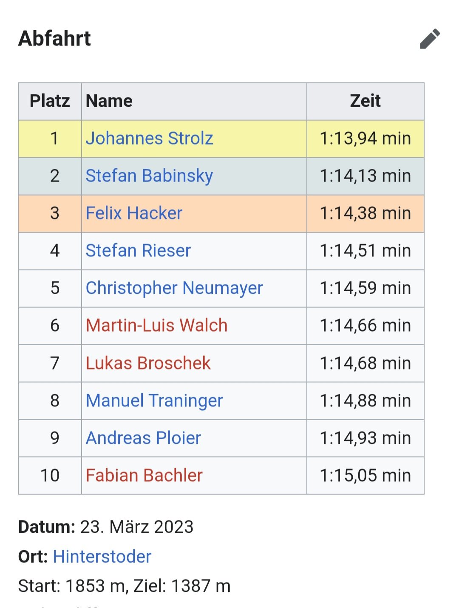Click the Zeit column header

click(365, 101)
